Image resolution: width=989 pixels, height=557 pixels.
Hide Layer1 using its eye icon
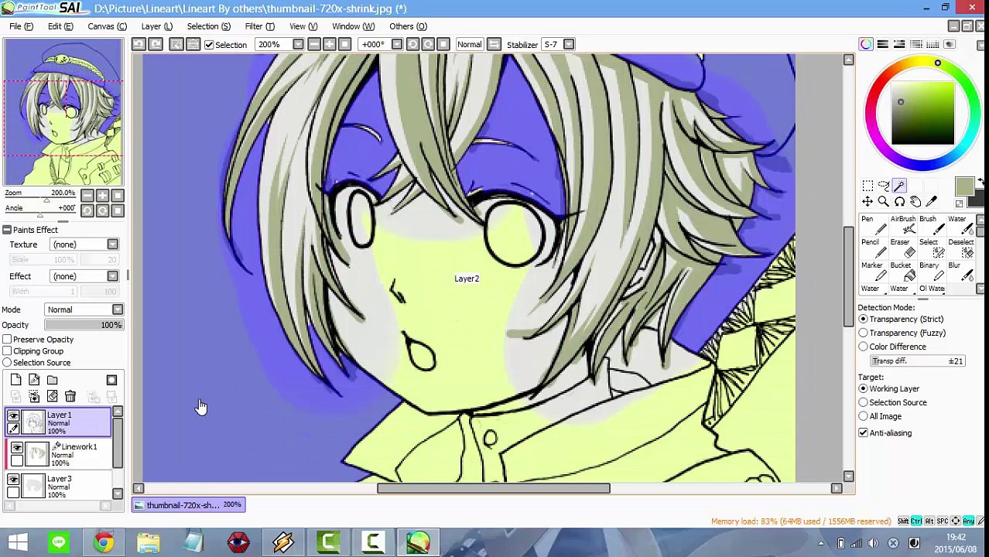point(13,416)
